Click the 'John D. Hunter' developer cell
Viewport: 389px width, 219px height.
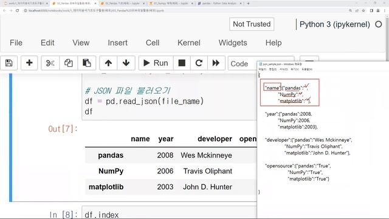coord(207,187)
